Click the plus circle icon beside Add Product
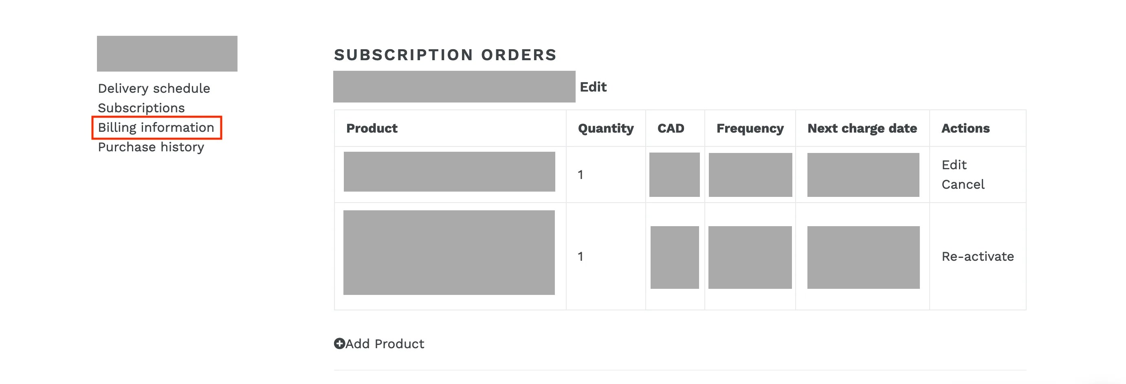This screenshot has height=384, width=1126. (340, 343)
